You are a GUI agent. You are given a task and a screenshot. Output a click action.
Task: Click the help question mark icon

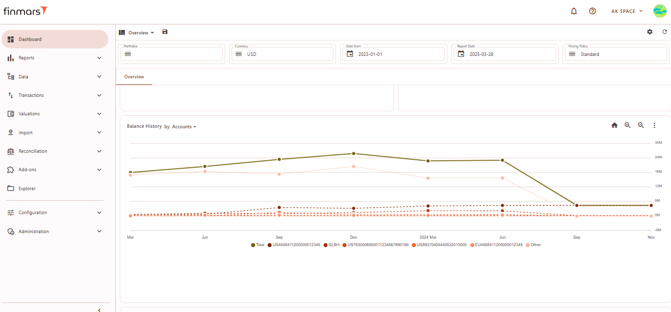[593, 11]
